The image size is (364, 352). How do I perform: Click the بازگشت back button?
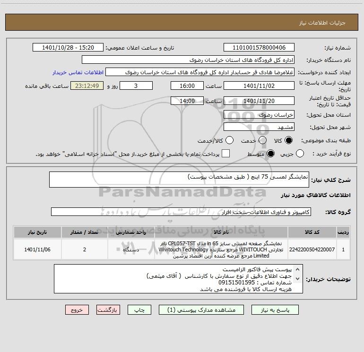tap(108, 310)
